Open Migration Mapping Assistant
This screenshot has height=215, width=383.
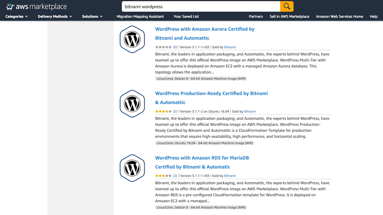pyautogui.click(x=140, y=17)
